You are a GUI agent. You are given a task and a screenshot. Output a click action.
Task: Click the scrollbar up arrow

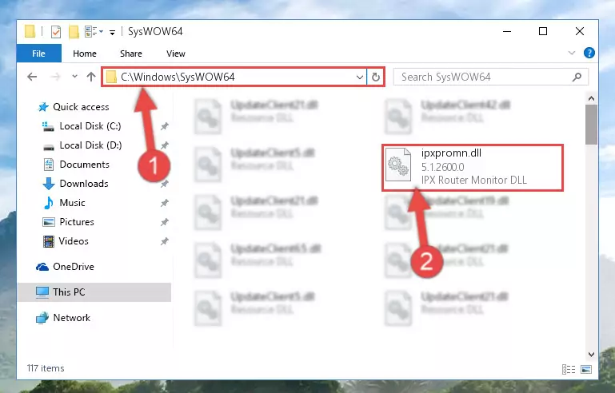coord(591,99)
